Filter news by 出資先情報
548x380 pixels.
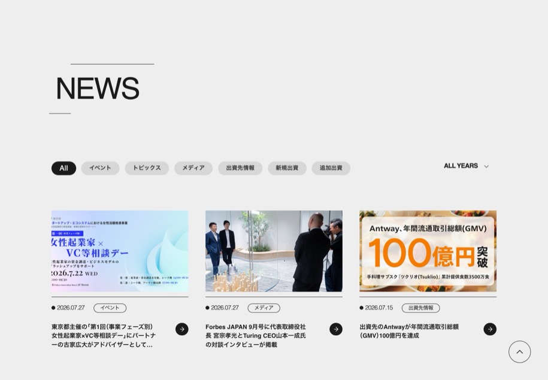(240, 168)
